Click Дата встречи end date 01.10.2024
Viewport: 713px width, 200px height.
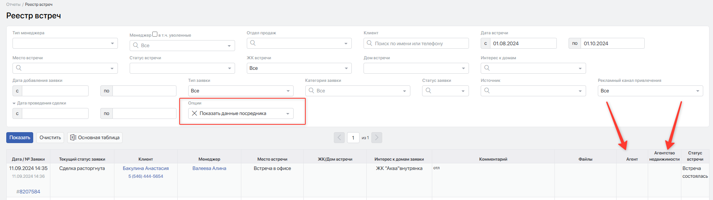[613, 43]
